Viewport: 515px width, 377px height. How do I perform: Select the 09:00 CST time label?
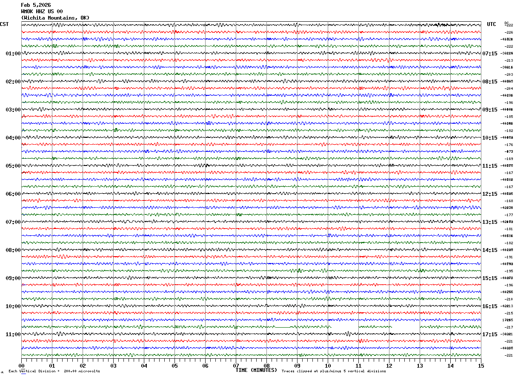point(13,278)
